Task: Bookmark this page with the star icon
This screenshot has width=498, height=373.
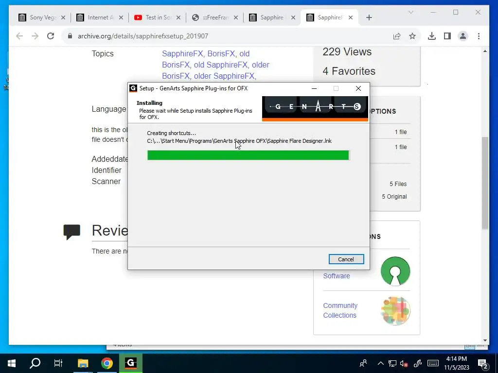Action: 412,36
